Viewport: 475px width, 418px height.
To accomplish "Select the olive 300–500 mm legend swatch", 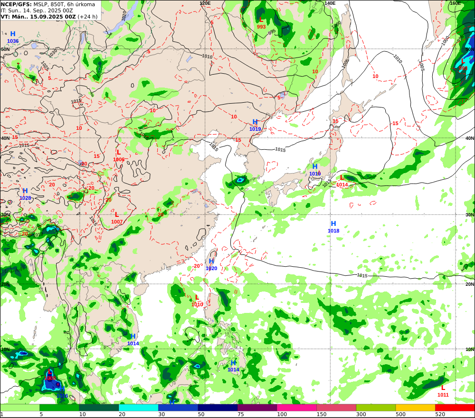I will (376, 408).
